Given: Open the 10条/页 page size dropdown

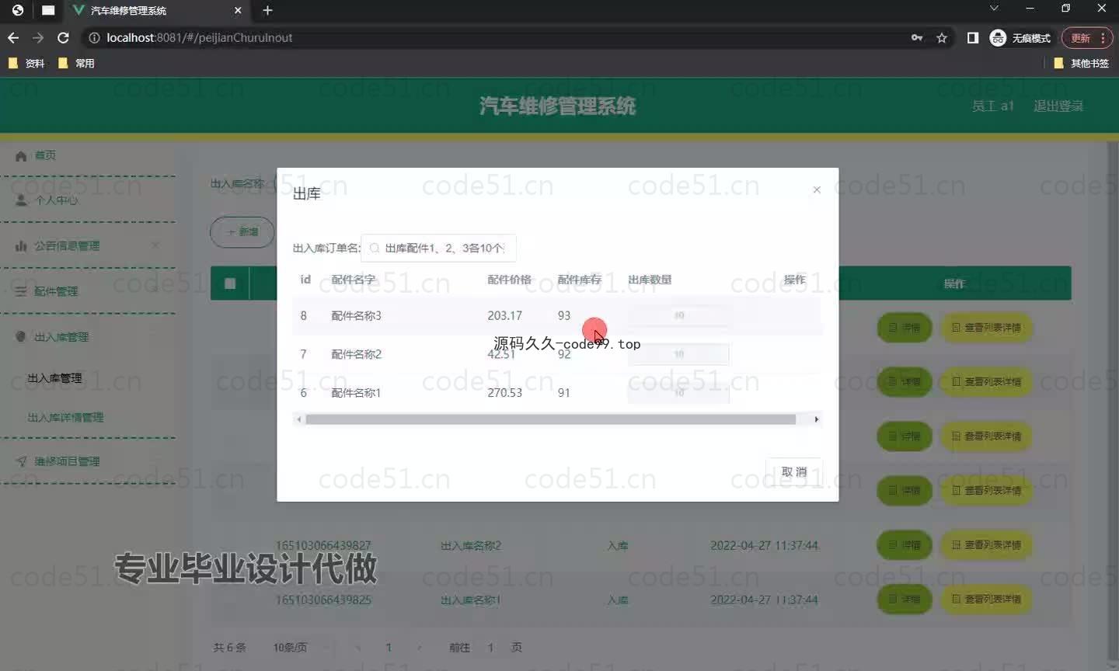Looking at the screenshot, I should pos(301,648).
